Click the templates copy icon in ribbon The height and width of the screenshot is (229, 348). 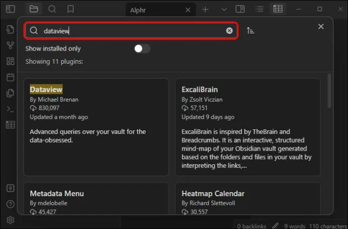[11, 93]
